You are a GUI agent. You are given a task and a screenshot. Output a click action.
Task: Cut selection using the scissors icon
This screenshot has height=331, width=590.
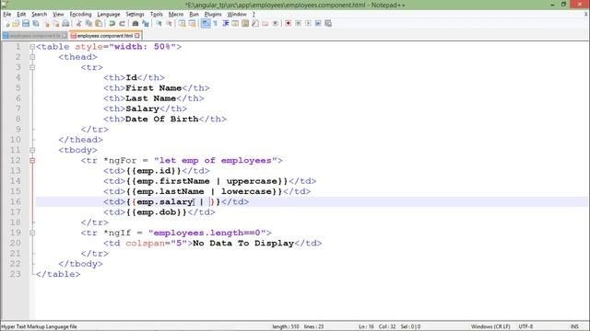[78, 24]
